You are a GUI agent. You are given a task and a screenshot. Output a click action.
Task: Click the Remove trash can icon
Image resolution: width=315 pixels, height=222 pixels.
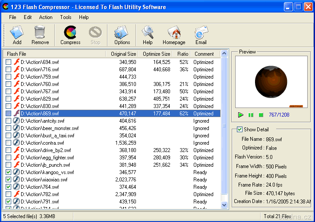pyautogui.click(x=40, y=35)
